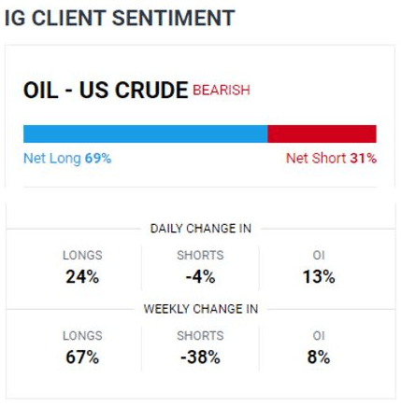This screenshot has width=401, height=406.
Task: Select the Net Short 31% label
Action: (331, 158)
